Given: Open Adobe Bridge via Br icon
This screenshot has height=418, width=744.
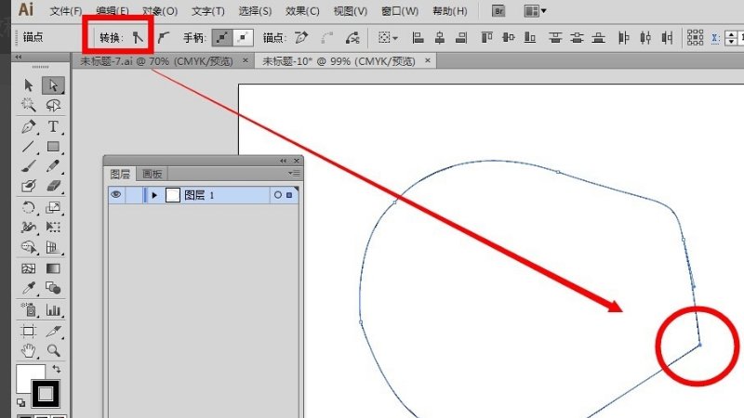Looking at the screenshot, I should point(498,11).
